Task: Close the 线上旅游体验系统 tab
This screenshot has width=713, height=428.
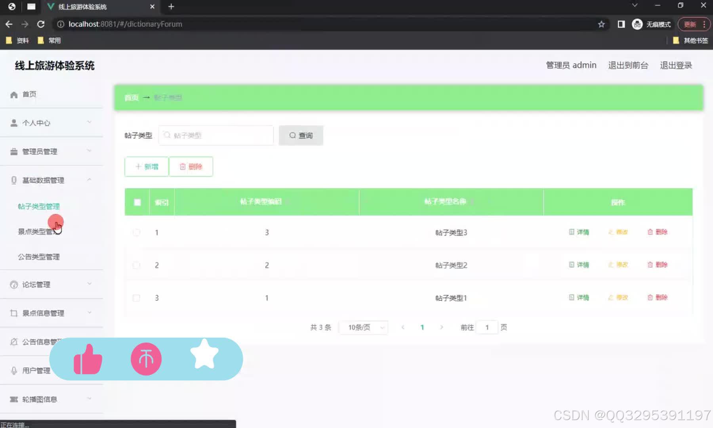Action: tap(152, 6)
